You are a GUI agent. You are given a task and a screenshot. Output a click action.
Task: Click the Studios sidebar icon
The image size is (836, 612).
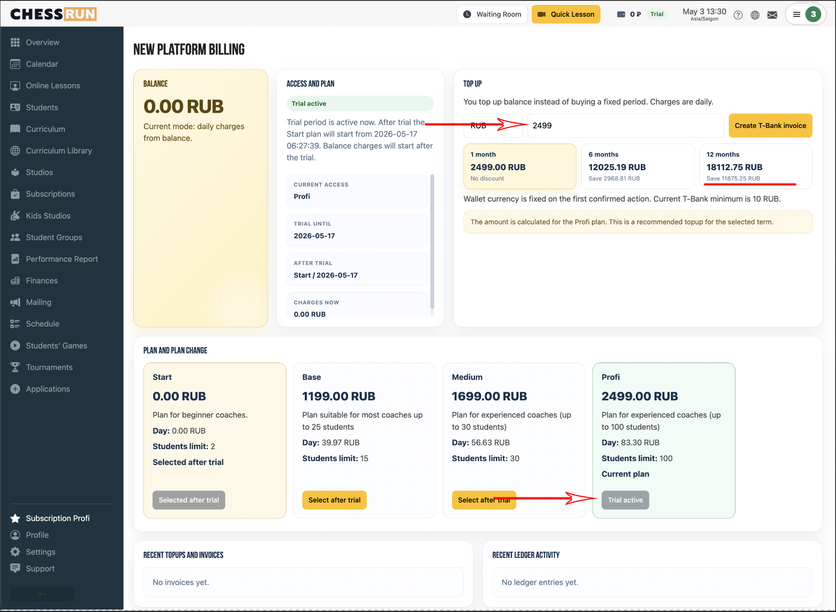(x=15, y=172)
